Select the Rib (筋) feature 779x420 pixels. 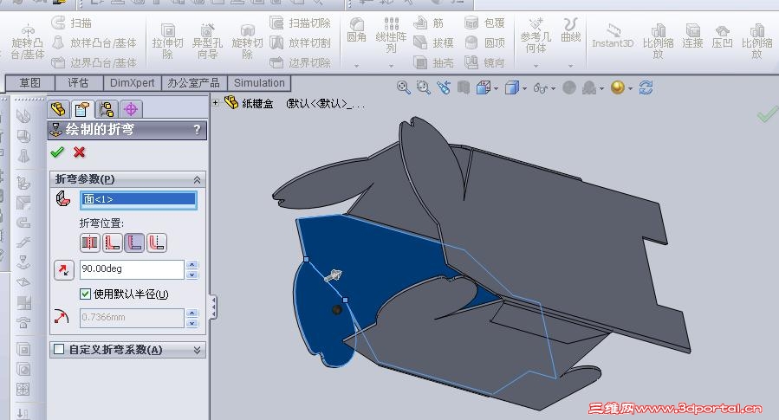pos(429,23)
